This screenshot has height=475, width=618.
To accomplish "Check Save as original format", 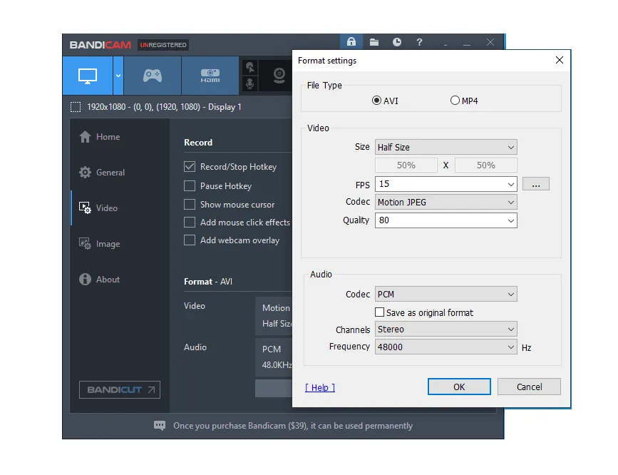I will [x=379, y=312].
